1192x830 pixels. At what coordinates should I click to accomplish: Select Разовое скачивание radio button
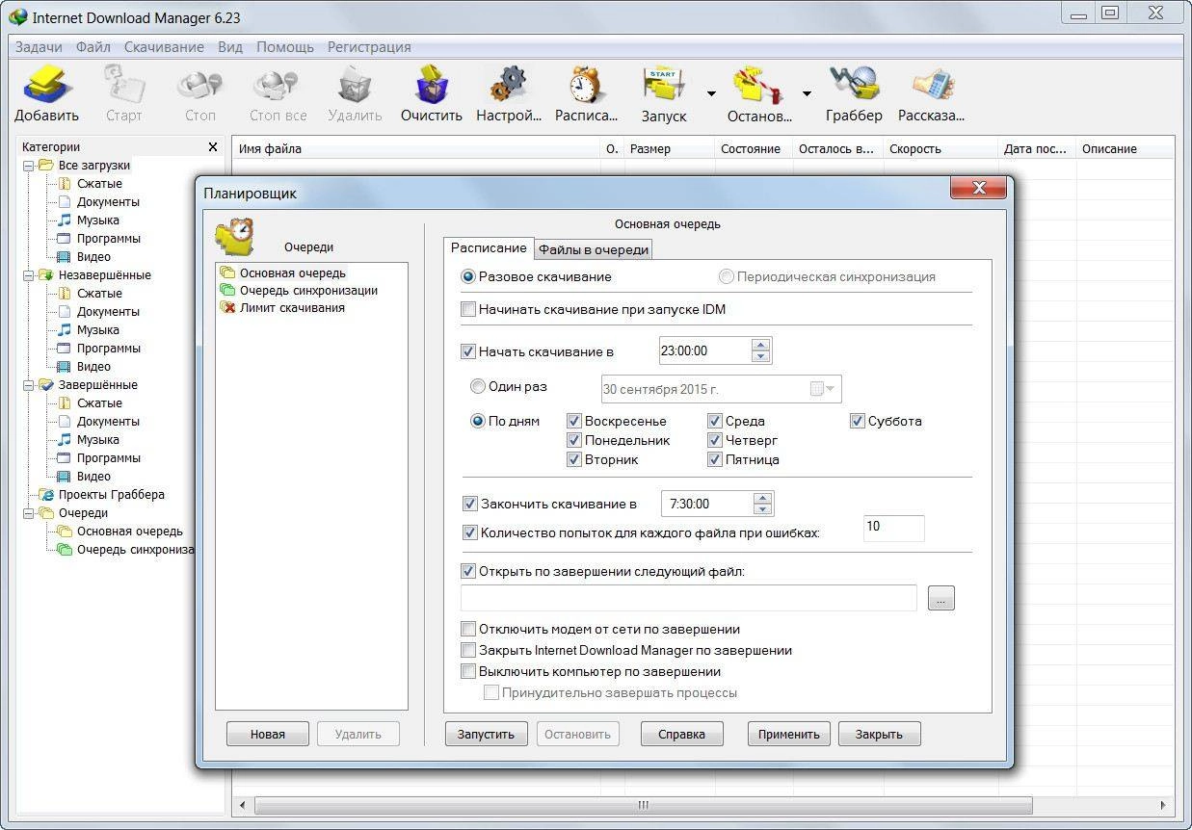[x=468, y=276]
